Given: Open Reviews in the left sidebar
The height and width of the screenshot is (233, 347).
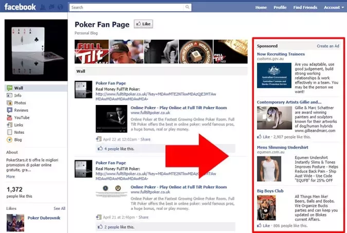Looking at the screenshot, I should [21, 110].
